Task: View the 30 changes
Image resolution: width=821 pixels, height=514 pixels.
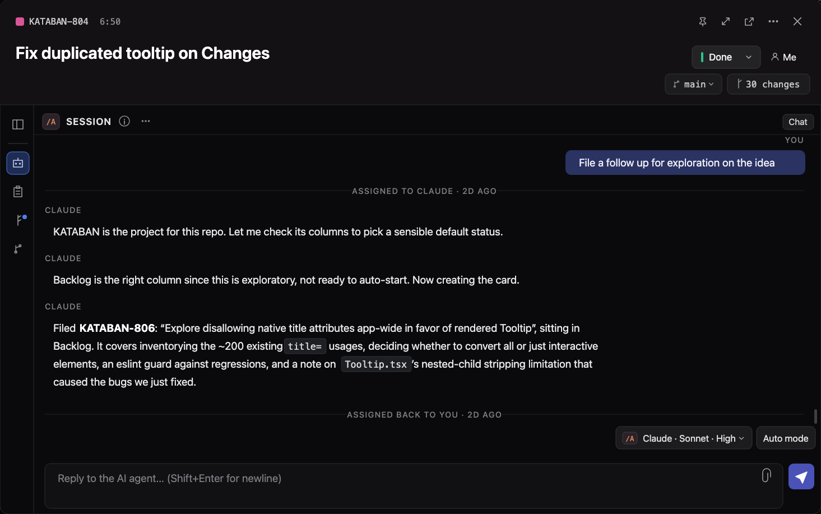Action: 768,84
